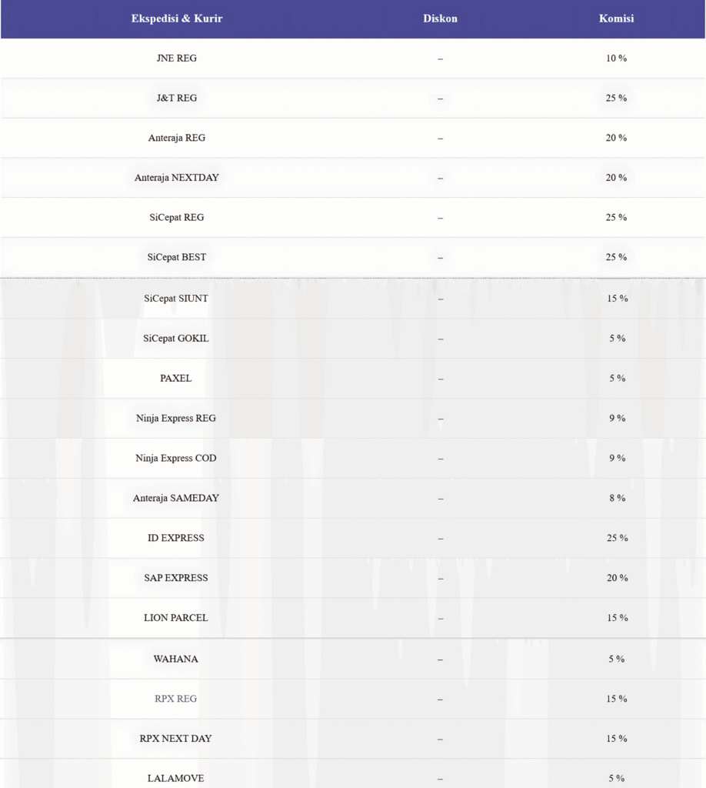The width and height of the screenshot is (706, 788).
Task: Click the RPX NEXT DAY entry
Action: pos(176,739)
